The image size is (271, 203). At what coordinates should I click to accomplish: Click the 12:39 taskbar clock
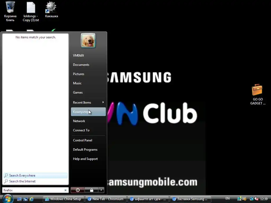[x=264, y=199]
